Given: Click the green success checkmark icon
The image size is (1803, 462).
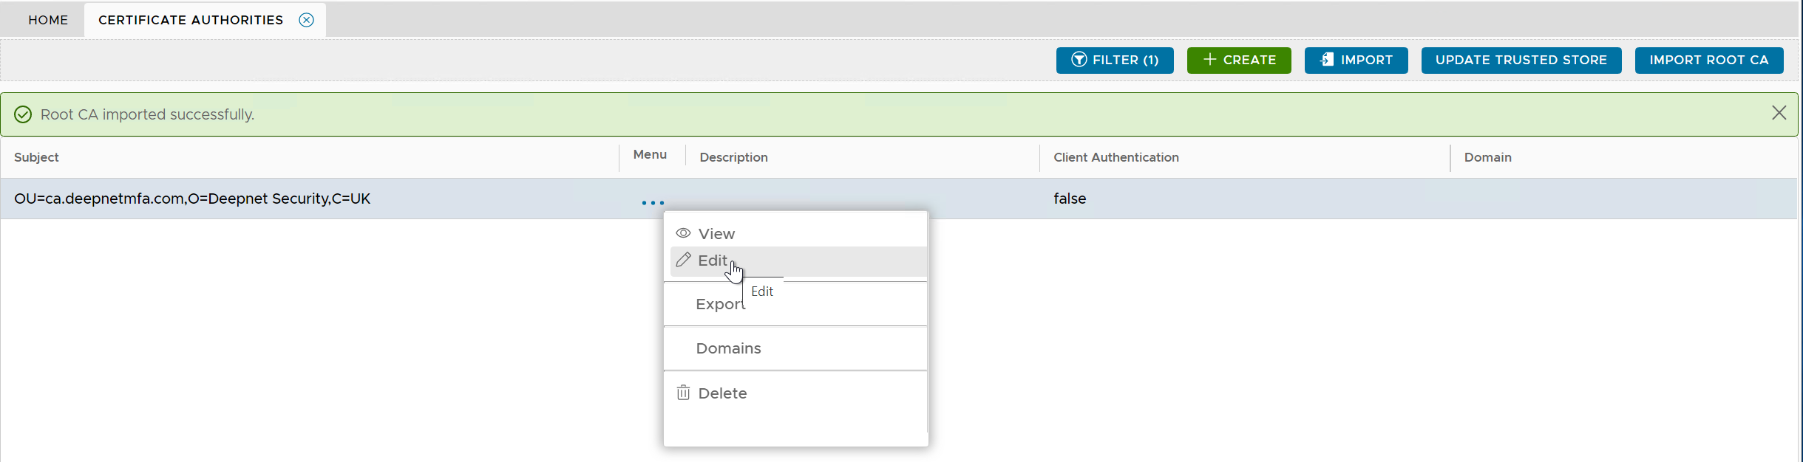Looking at the screenshot, I should 23,114.
